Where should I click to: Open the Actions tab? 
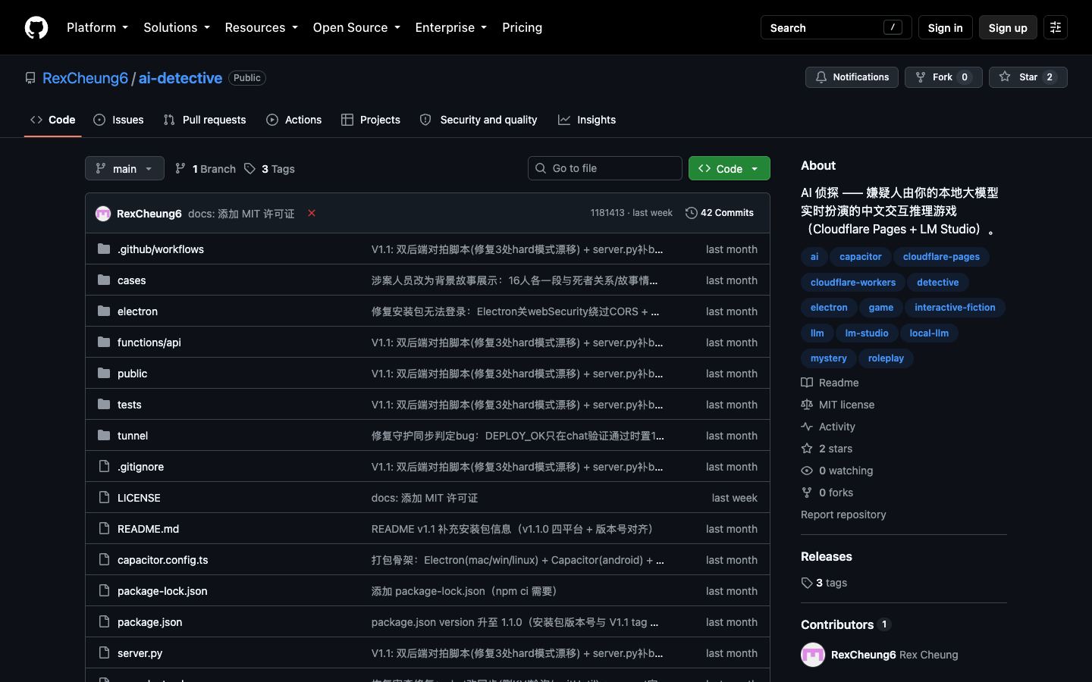[x=294, y=120]
